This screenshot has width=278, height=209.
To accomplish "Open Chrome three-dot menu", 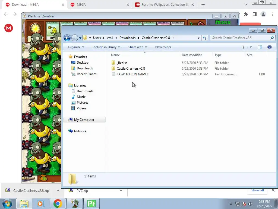I will coord(272,14).
